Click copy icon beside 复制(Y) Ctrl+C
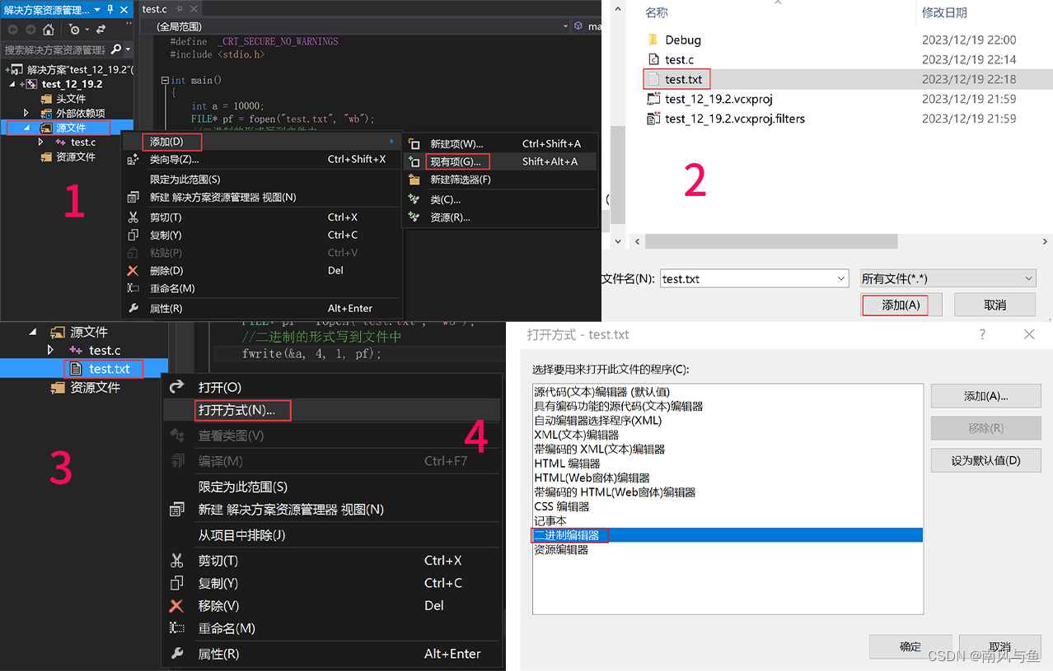 (x=133, y=235)
